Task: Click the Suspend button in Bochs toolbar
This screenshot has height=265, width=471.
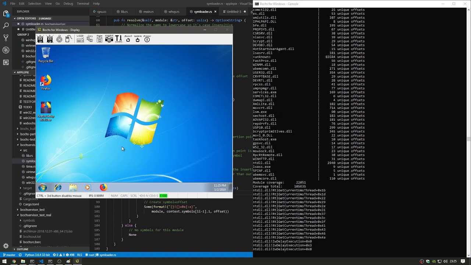Action: click(x=138, y=39)
